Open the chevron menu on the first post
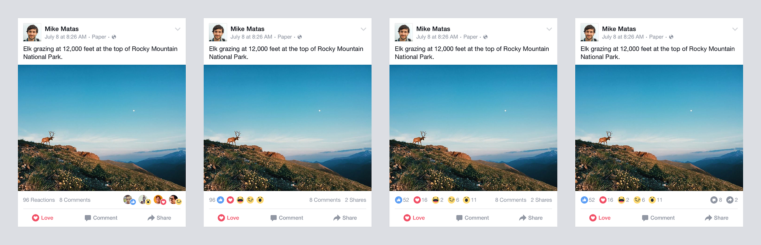This screenshot has height=245, width=761. pyautogui.click(x=178, y=29)
